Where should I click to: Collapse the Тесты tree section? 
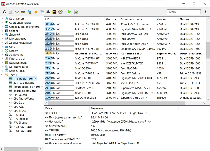2,75
